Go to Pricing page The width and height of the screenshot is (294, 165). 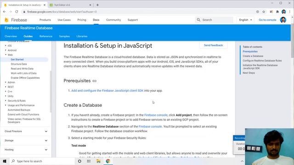82,20
